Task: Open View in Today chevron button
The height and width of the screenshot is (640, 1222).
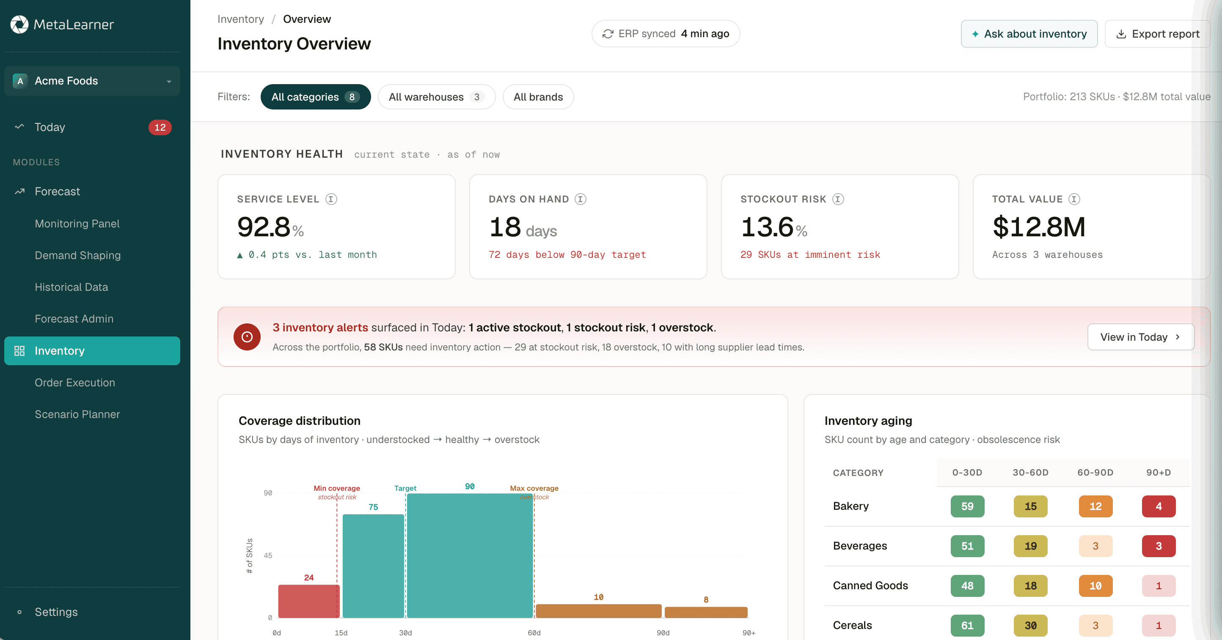Action: click(x=1140, y=337)
